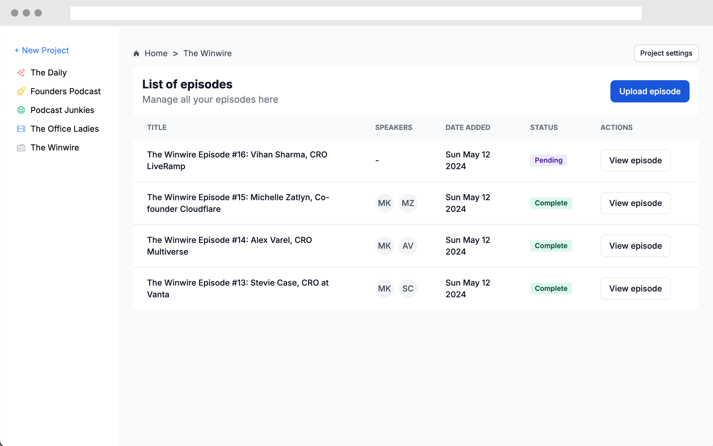Click the SC speaker avatar on Episode #13
The image size is (713, 446).
(408, 288)
